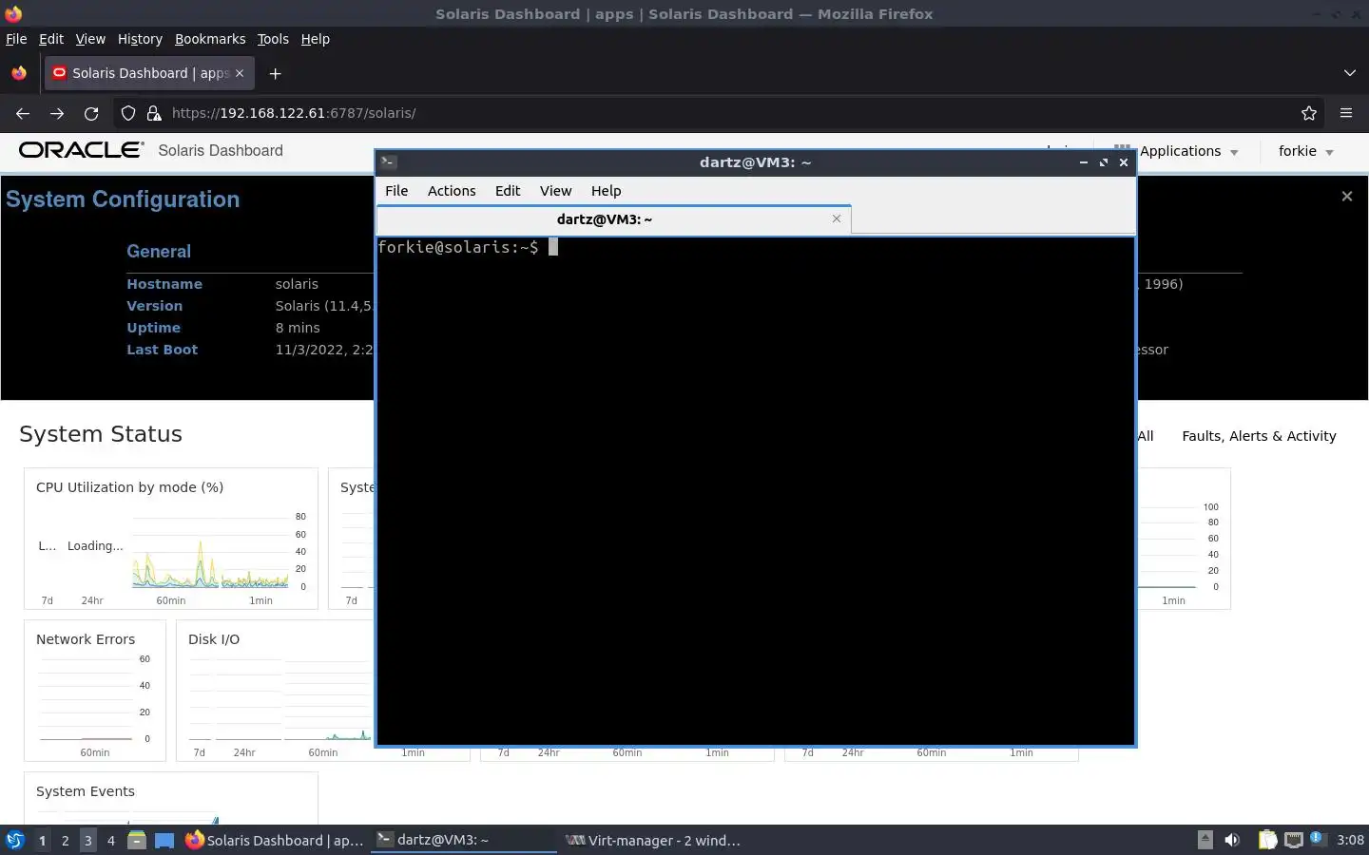Open CPU Utilization by mode chart
Viewport: 1369px width, 855px height.
tap(171, 538)
